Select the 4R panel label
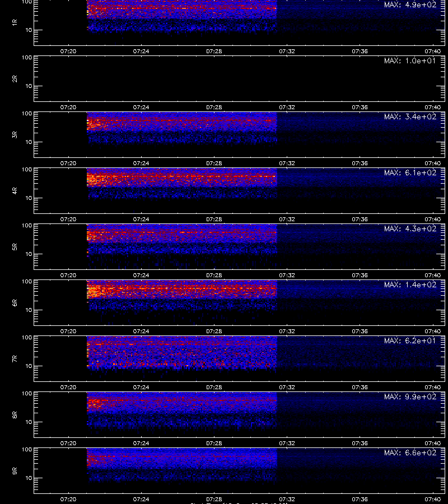The height and width of the screenshot is (504, 448). tap(15, 190)
